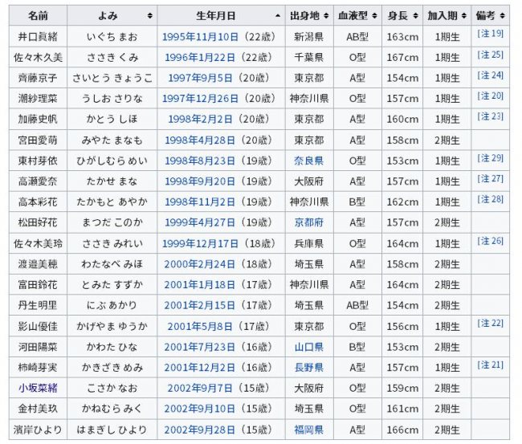Select the reading cell まつだ このか

click(x=112, y=222)
